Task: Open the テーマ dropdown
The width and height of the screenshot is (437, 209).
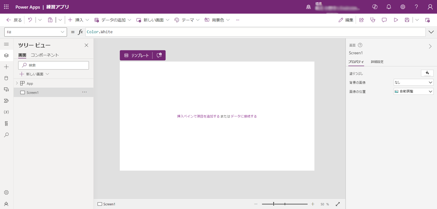Action: (x=198, y=20)
